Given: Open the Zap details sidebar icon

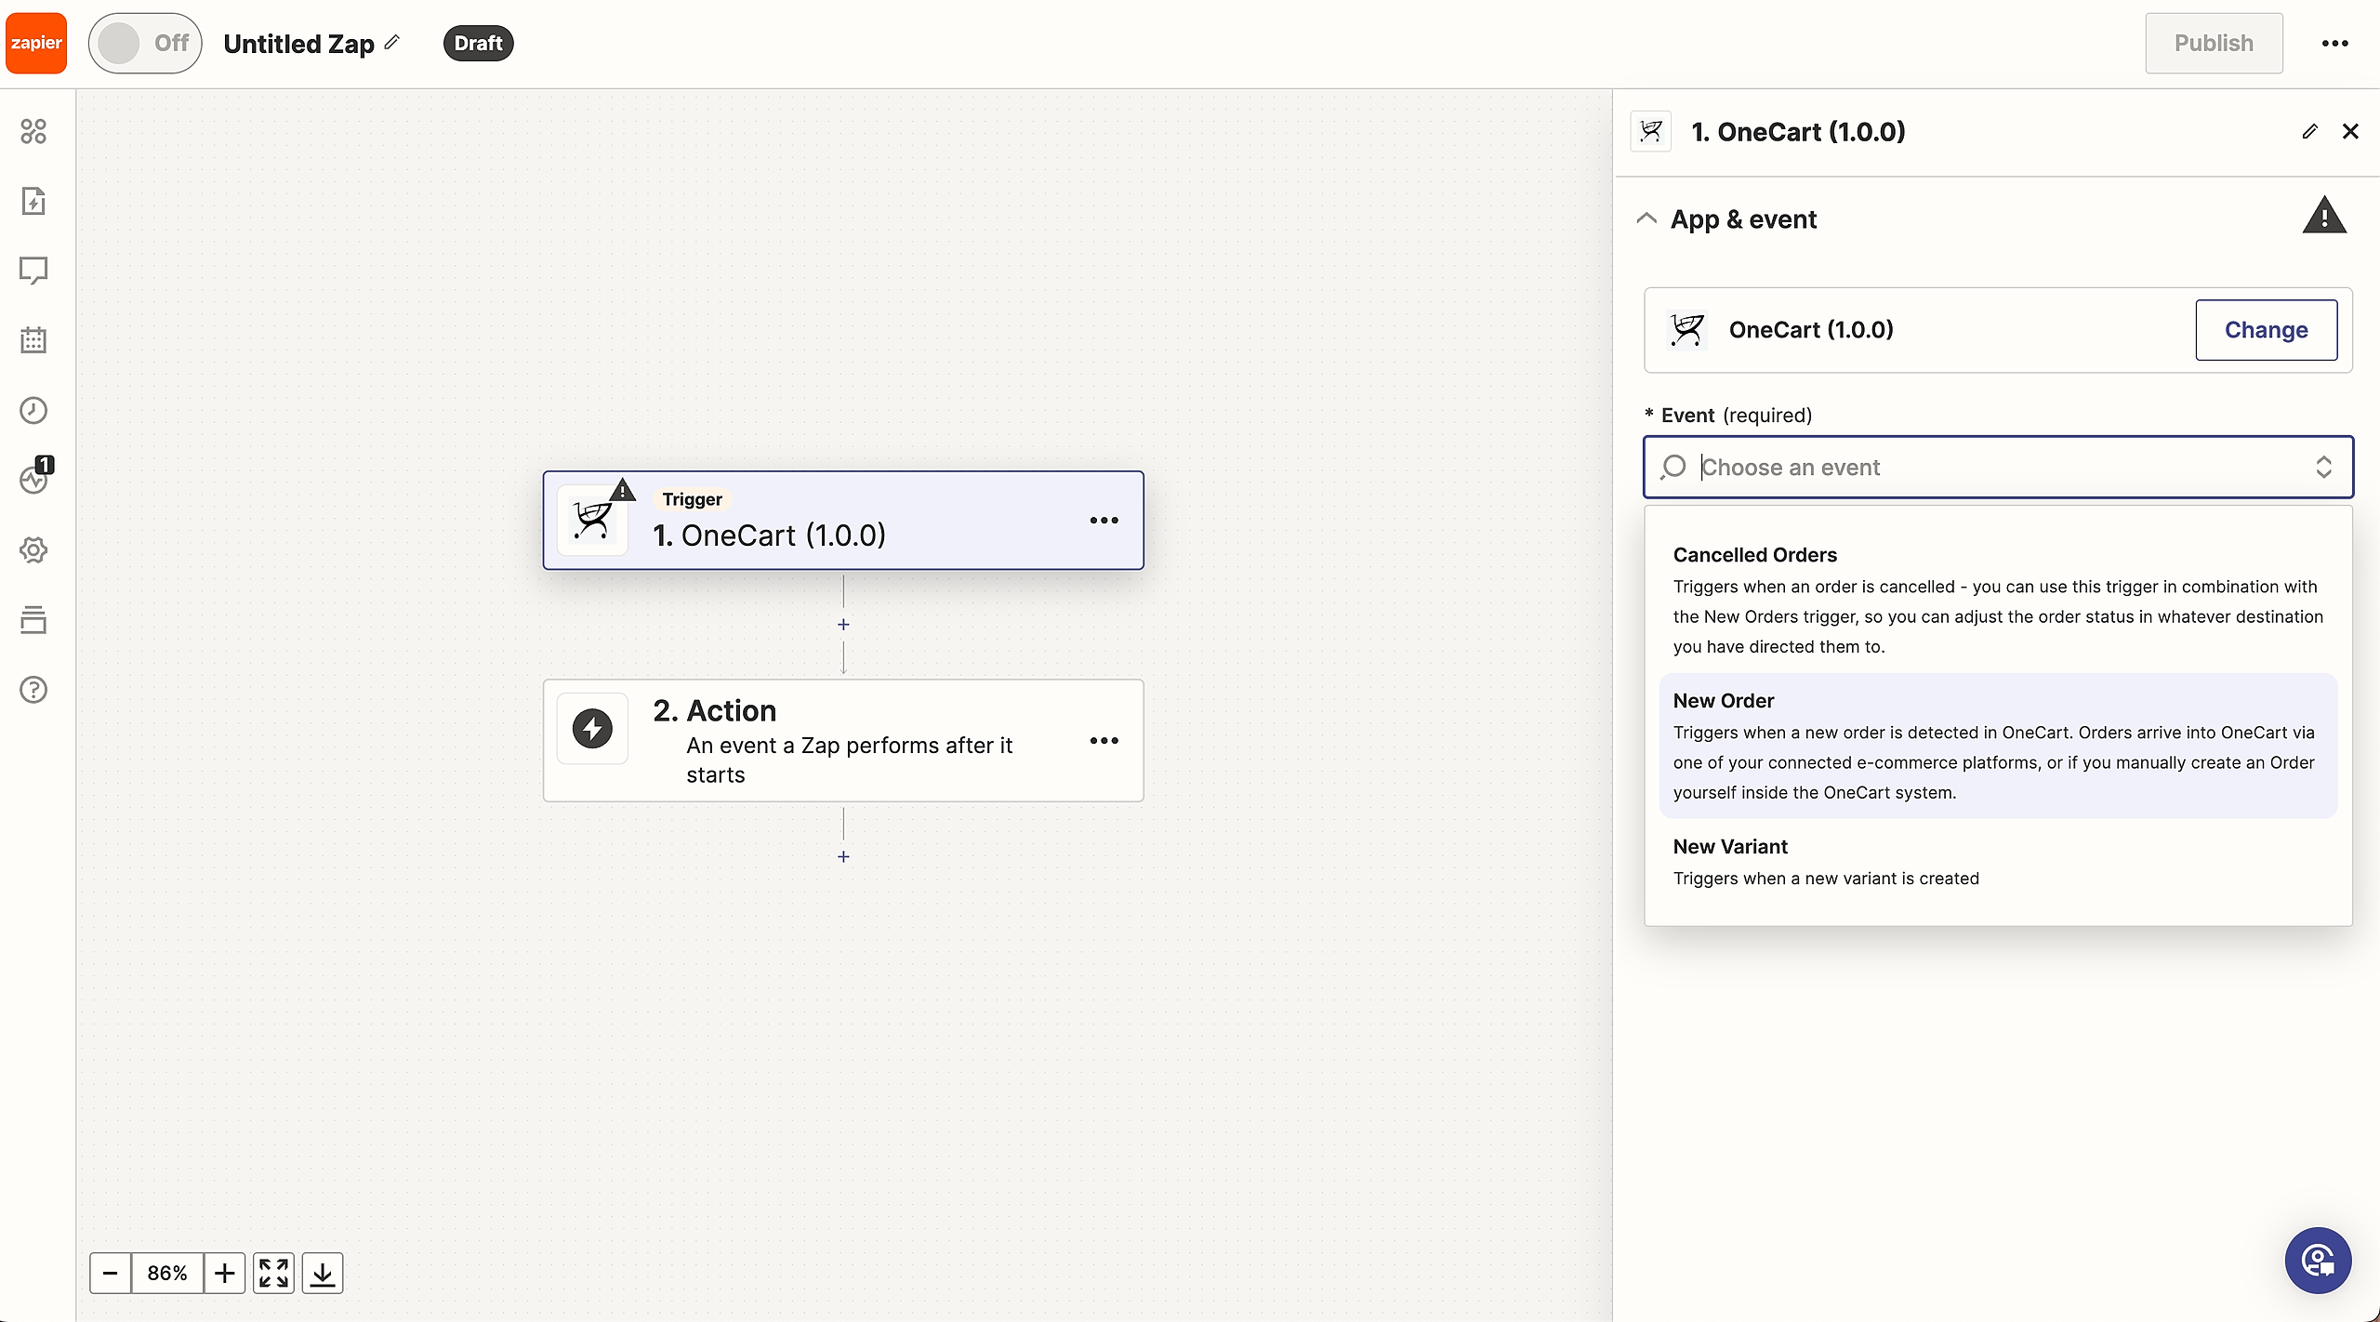Looking at the screenshot, I should [33, 201].
